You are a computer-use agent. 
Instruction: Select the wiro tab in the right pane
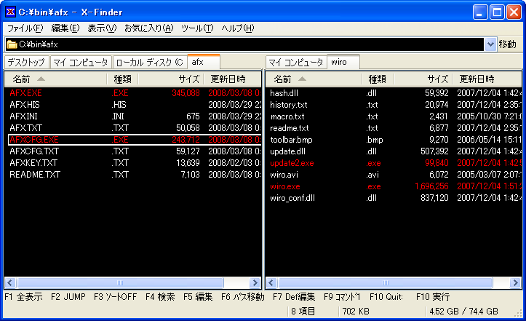coord(340,63)
